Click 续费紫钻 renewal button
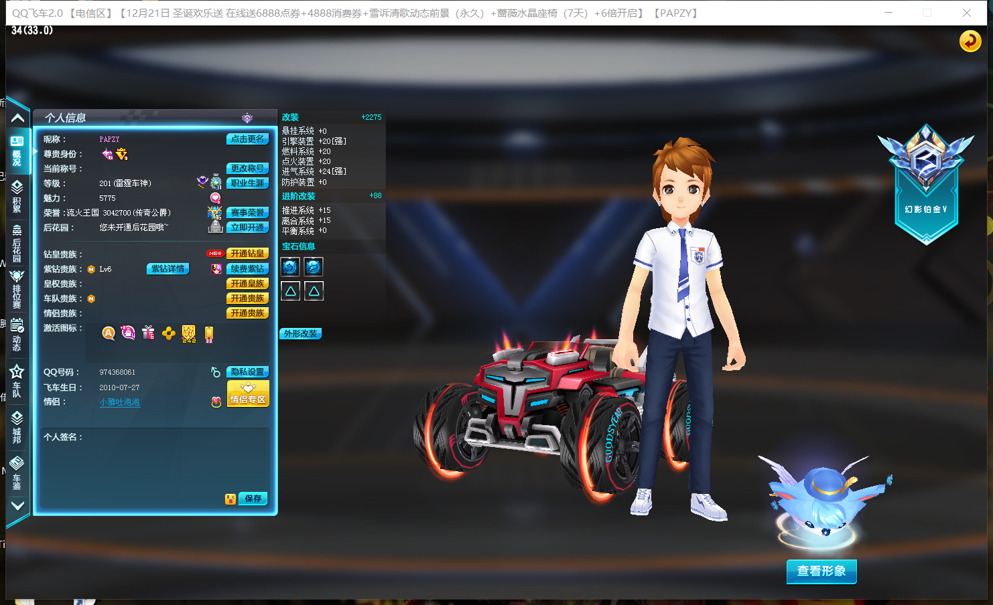This screenshot has width=993, height=605. pos(247,269)
